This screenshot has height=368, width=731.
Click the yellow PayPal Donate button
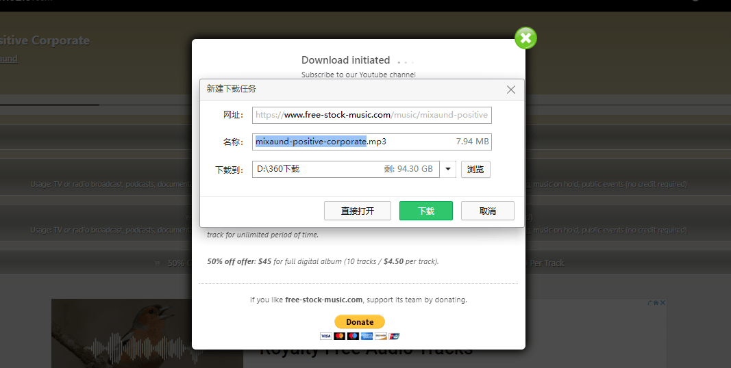[359, 321]
